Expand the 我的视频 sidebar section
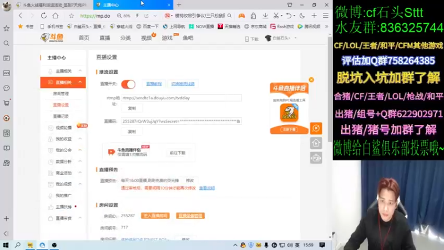 point(80,184)
